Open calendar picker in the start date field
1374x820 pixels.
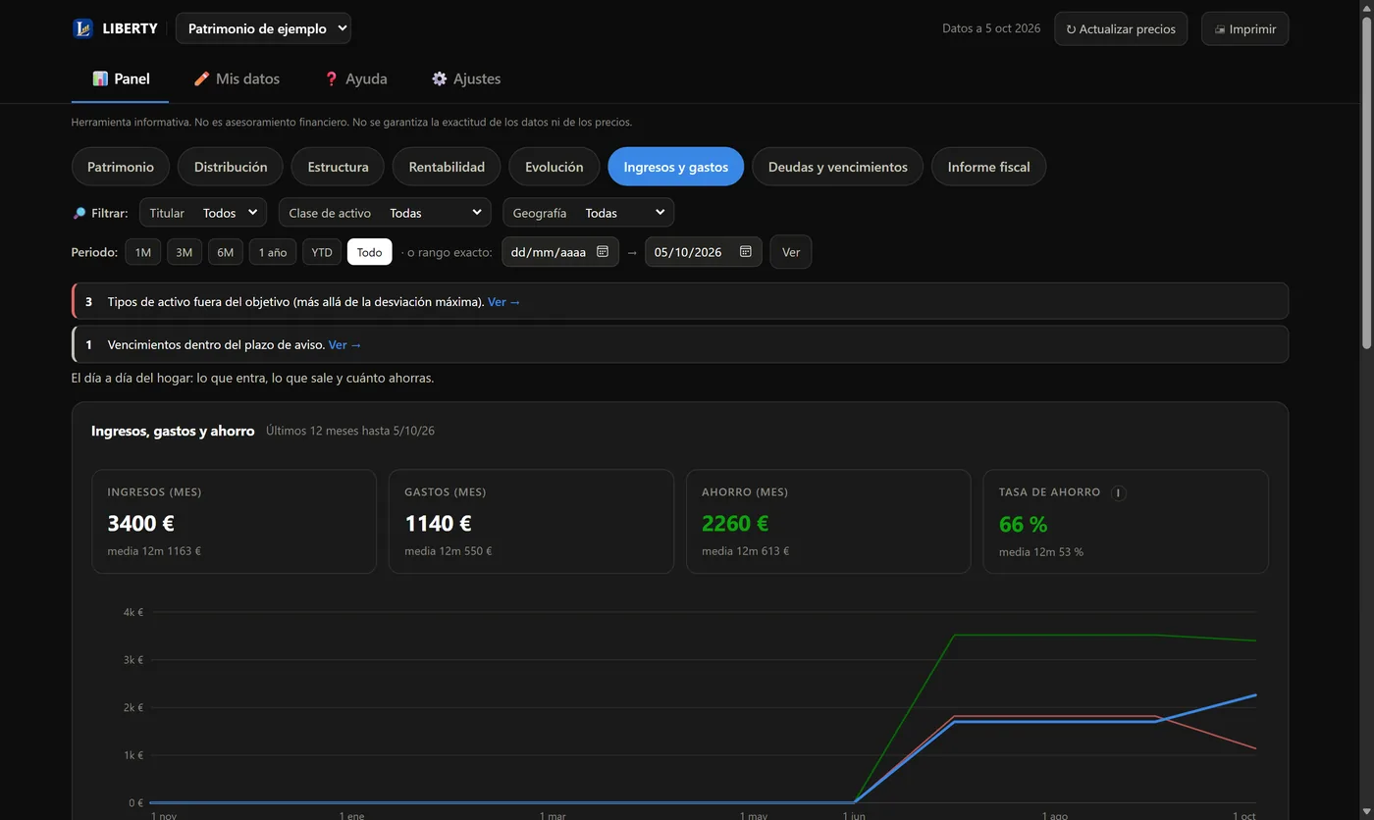pyautogui.click(x=603, y=252)
